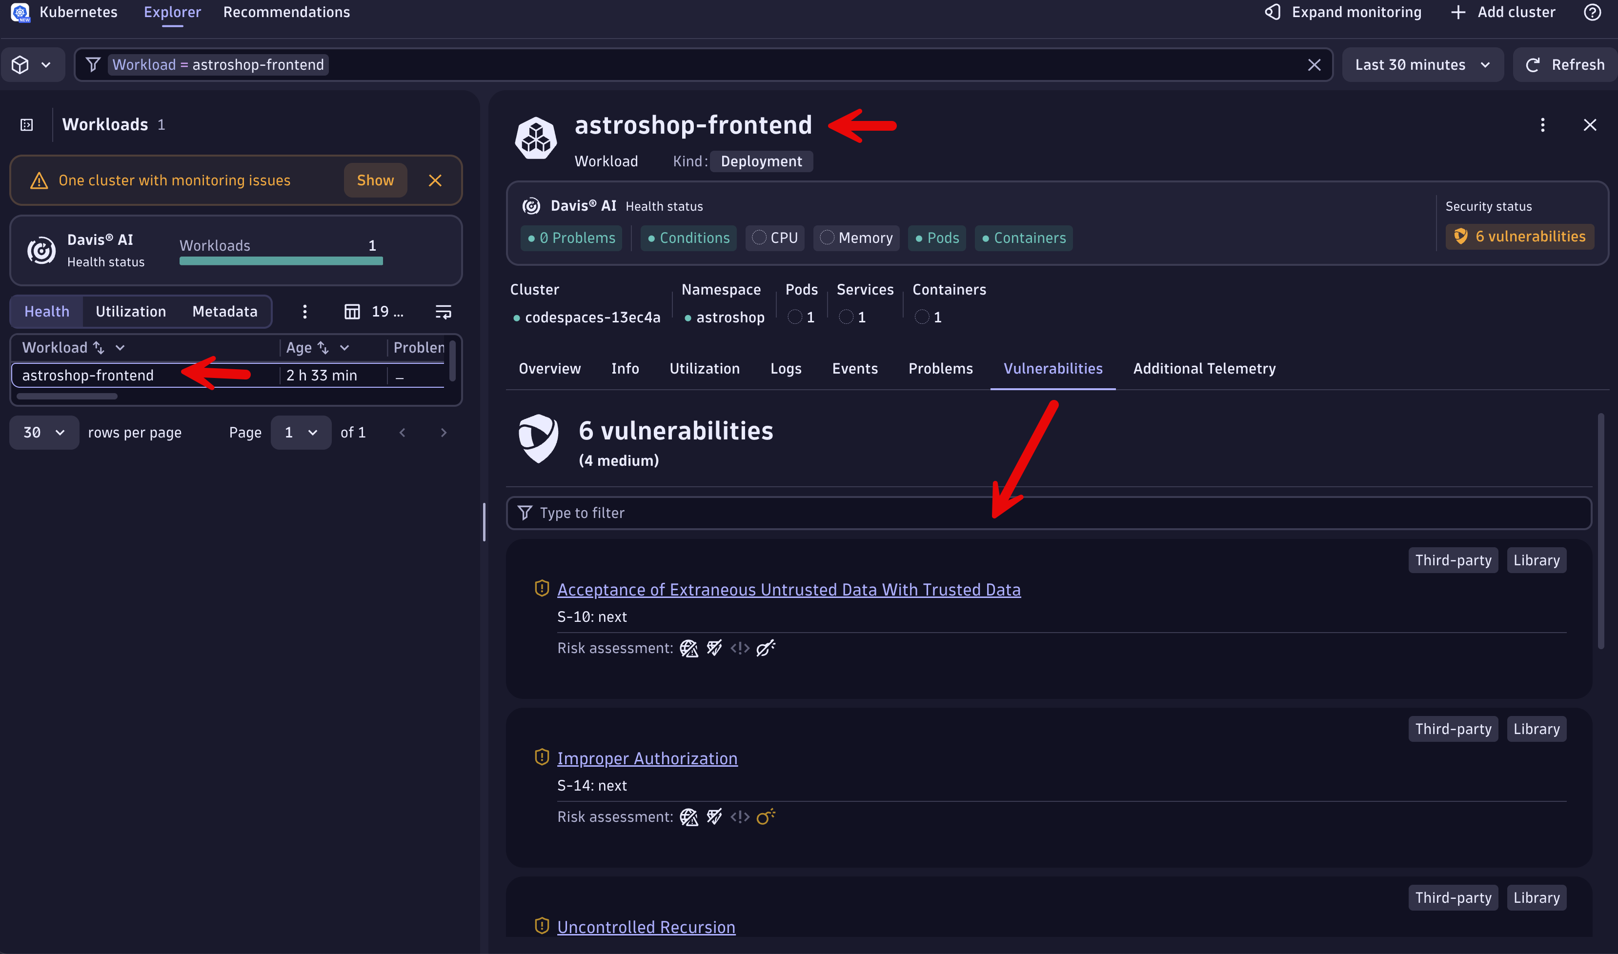The image size is (1618, 954).
Task: Click the table horizontal scrollbar
Action: click(x=67, y=397)
